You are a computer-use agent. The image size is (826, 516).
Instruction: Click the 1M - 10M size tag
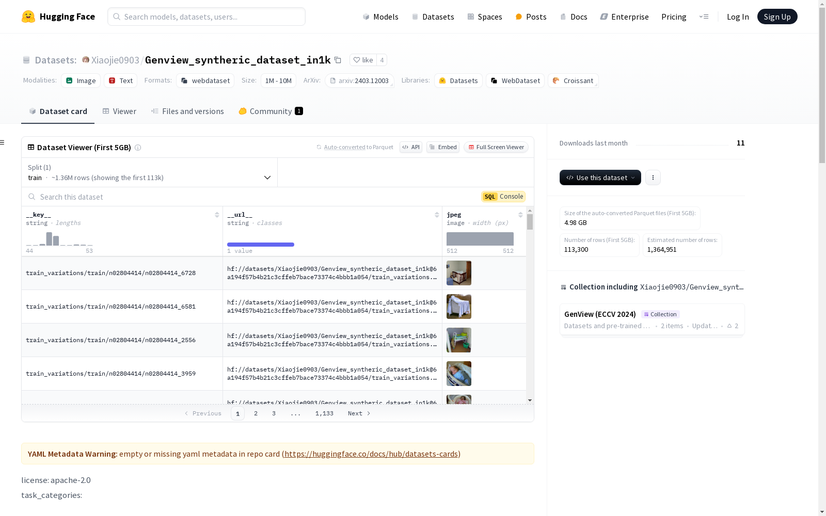point(278,80)
